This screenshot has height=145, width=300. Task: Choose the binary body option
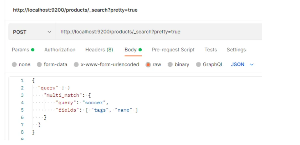[170, 65]
